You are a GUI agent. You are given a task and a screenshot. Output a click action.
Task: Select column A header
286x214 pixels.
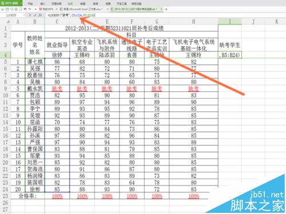click(18, 22)
